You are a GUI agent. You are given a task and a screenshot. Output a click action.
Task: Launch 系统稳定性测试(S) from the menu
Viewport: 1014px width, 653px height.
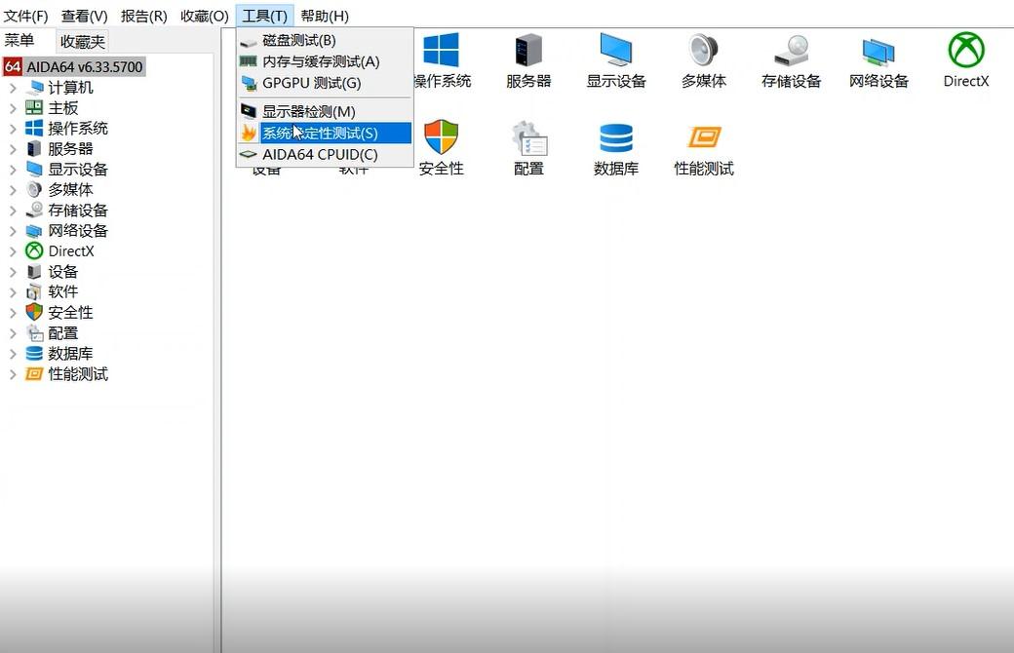tap(325, 134)
